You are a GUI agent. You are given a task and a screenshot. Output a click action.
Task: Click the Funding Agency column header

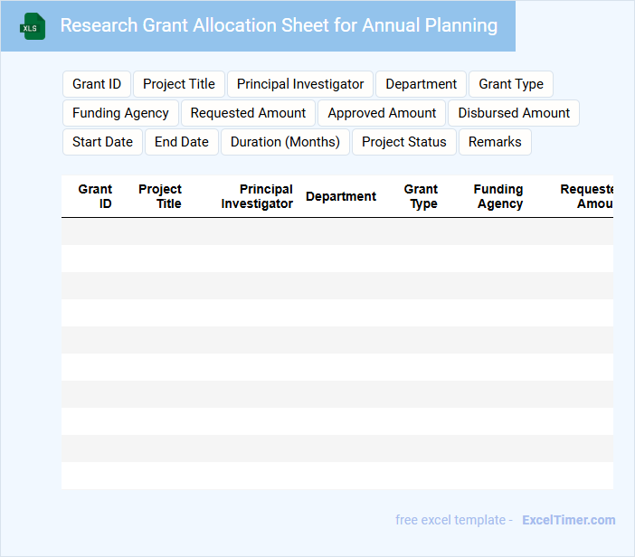(498, 196)
